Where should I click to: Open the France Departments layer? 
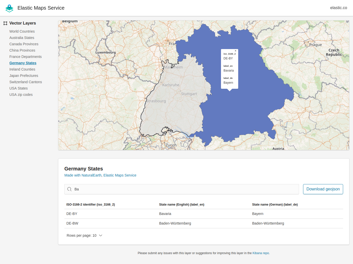[25, 57]
